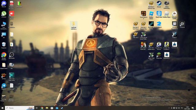Open the Portal 2 shortcut
Screen dimensions: 196x110
[174, 35]
